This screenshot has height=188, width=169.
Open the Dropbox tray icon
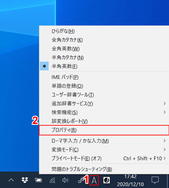25,180
